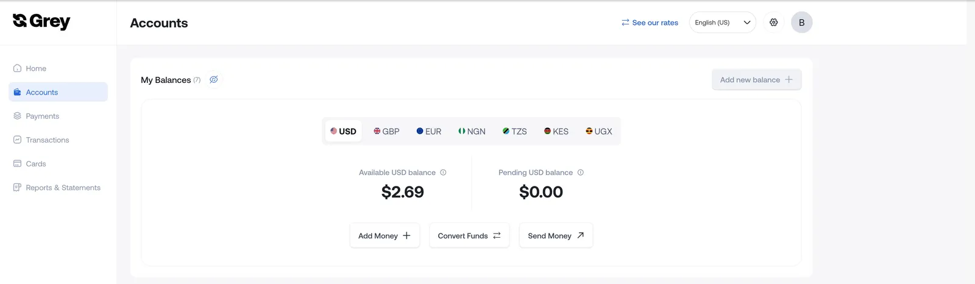Screen dimensions: 975x284
Task: Click the Convert Funds button
Action: [x=469, y=236]
